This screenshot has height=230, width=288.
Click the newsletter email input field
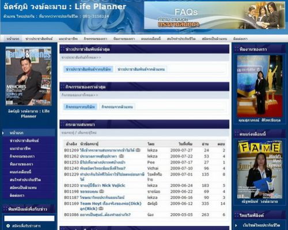pyautogui.click(x=29, y=218)
